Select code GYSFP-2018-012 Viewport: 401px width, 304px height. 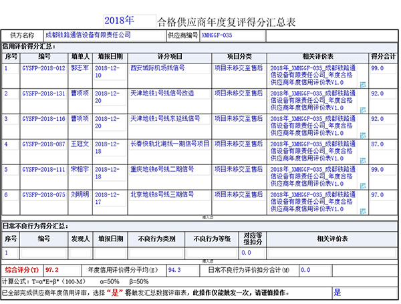click(43, 68)
